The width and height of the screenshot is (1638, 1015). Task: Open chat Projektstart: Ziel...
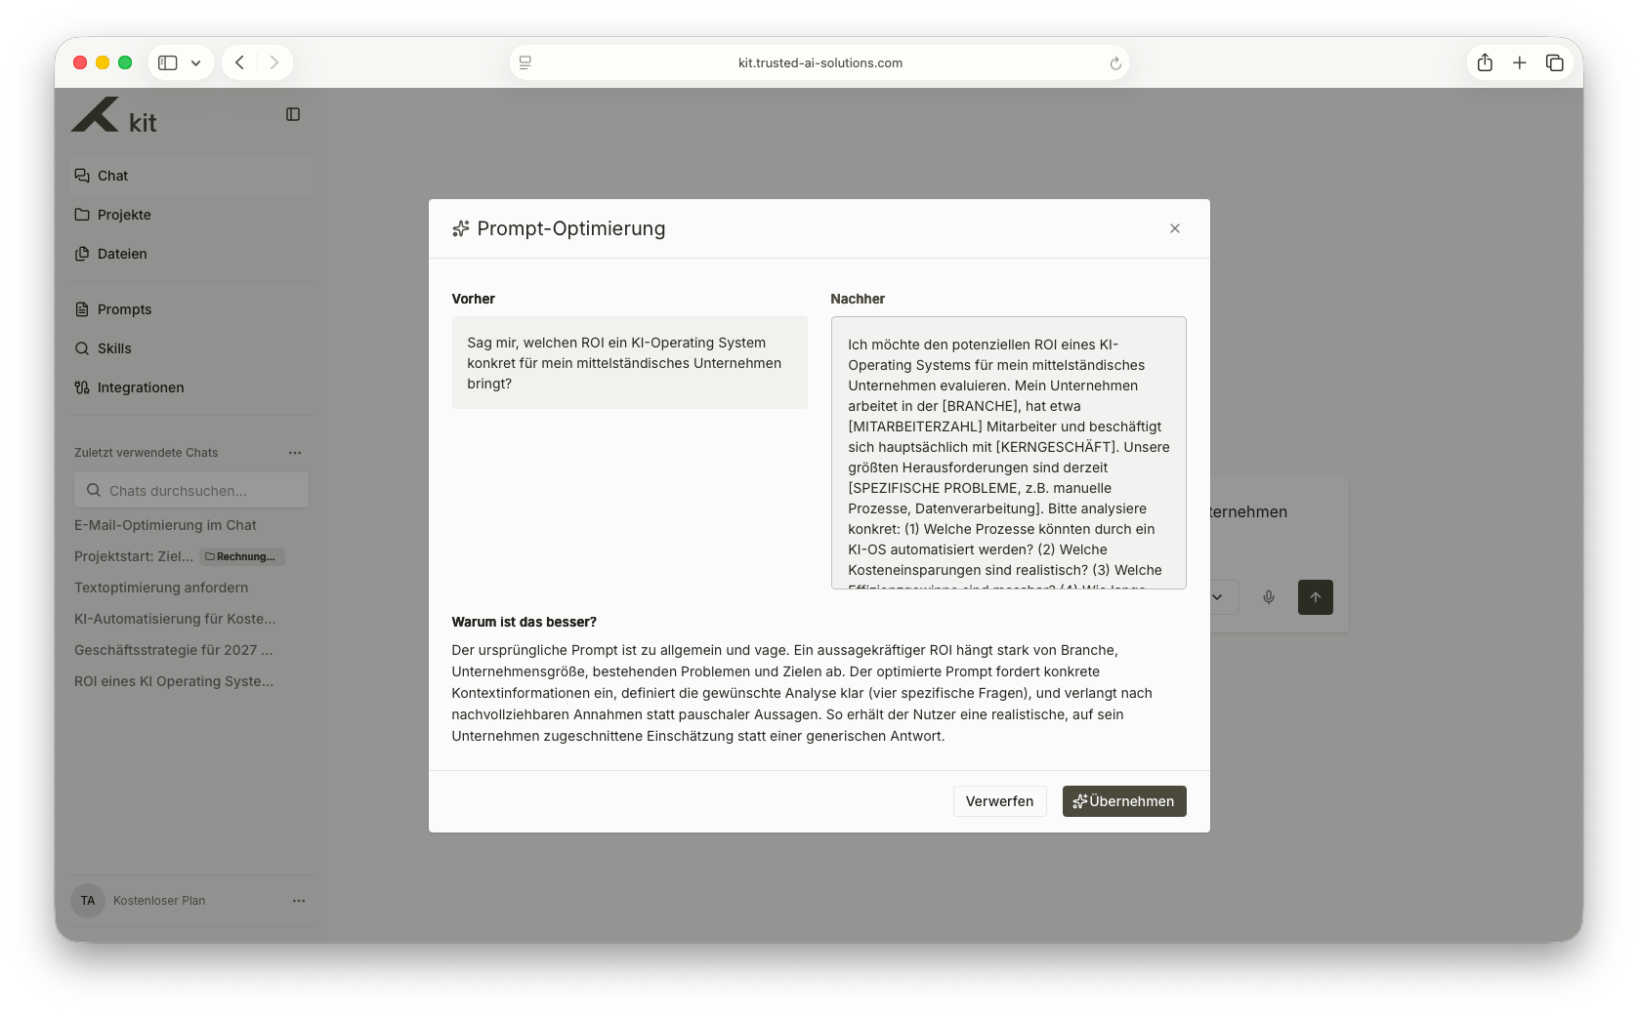[x=134, y=556]
